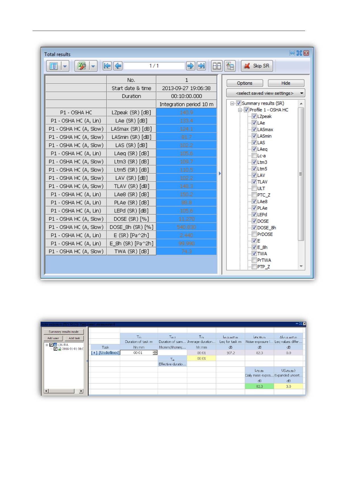Check the PrDOSE checkbox
The width and height of the screenshot is (338, 478).
[254, 234]
